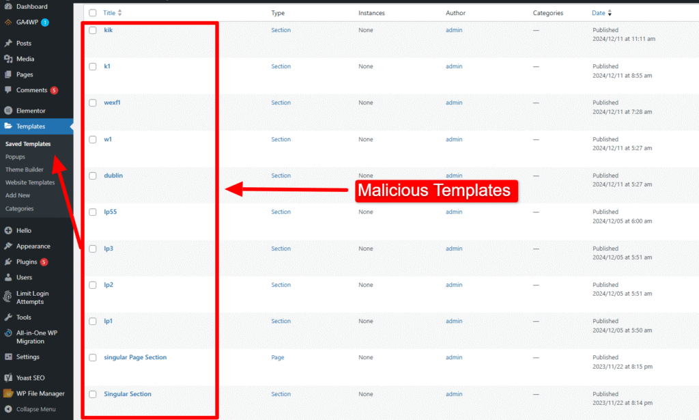The image size is (699, 420).
Task: Toggle the select-all checkbox in header
Action: pos(93,13)
